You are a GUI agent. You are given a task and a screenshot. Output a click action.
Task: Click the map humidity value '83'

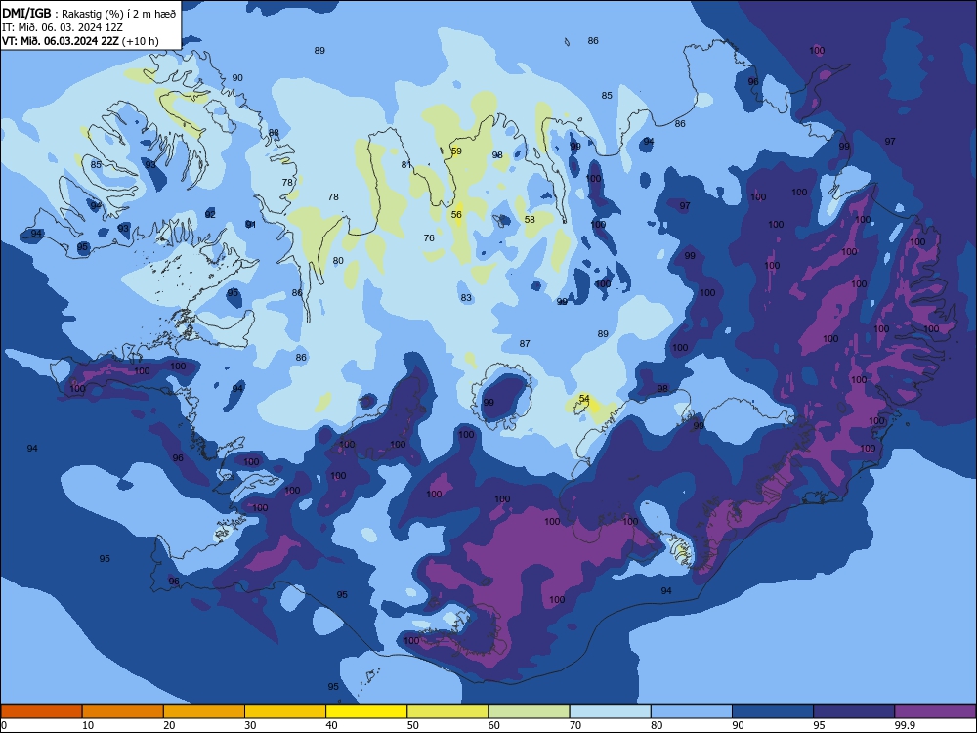click(x=466, y=298)
